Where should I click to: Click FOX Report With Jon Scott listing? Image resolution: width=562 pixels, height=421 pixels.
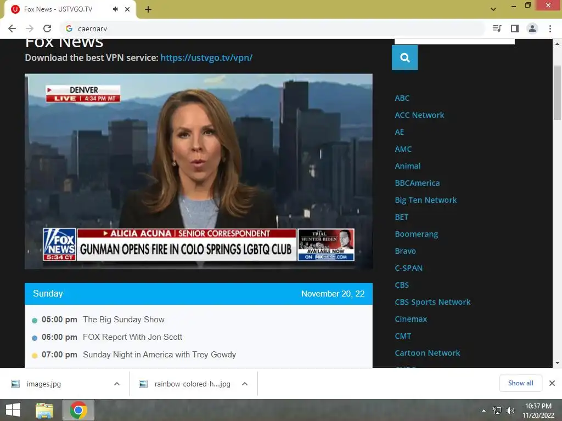click(x=133, y=337)
